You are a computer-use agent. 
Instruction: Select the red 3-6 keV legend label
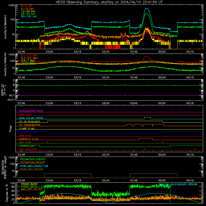pyautogui.click(x=27, y=6)
